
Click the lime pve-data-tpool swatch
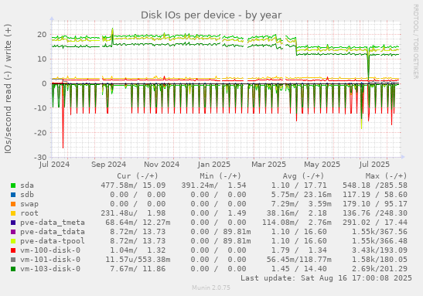click(13, 241)
